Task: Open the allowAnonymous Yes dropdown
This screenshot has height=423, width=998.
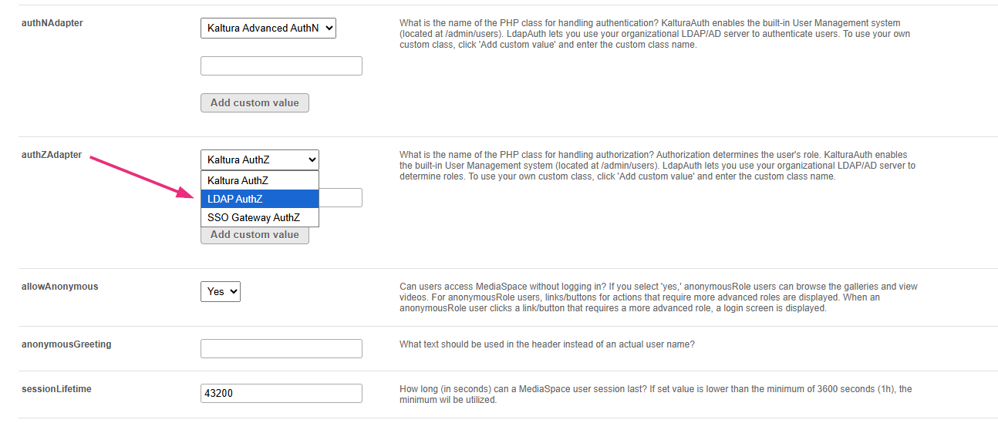Action: click(x=221, y=291)
